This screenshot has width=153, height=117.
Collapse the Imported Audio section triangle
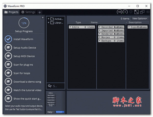point(99,30)
